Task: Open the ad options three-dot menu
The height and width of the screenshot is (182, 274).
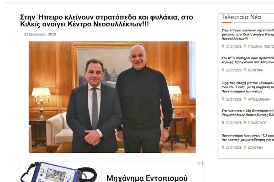Action: click(202, 163)
